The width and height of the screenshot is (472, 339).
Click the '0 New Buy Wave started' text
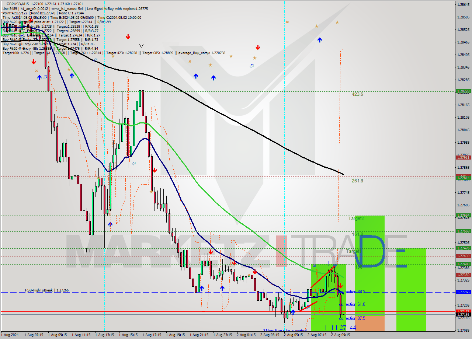click(284, 331)
